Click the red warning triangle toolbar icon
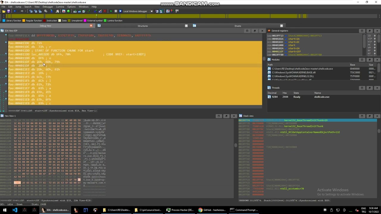This screenshot has height=214, width=381. pyautogui.click(x=63, y=11)
